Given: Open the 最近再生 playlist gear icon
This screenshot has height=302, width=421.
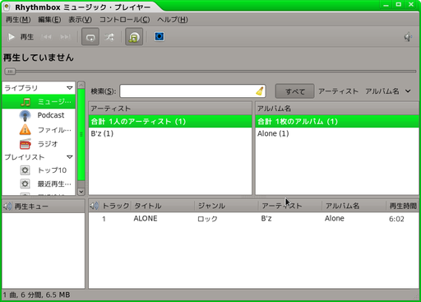Looking at the screenshot, I should [x=25, y=184].
